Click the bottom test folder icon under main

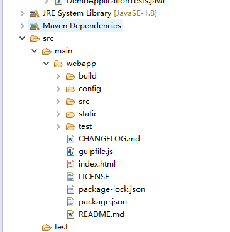[47, 227]
